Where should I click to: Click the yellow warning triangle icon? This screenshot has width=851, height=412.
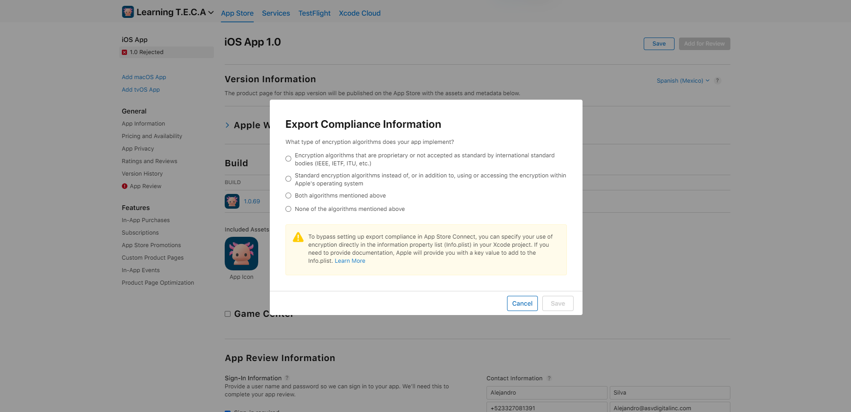[x=298, y=237]
